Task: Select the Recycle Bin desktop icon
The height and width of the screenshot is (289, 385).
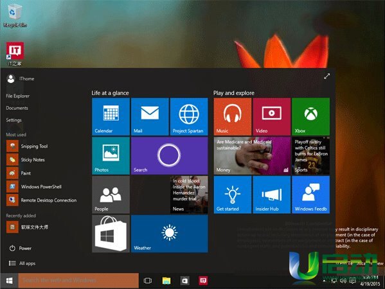Action: pyautogui.click(x=15, y=15)
